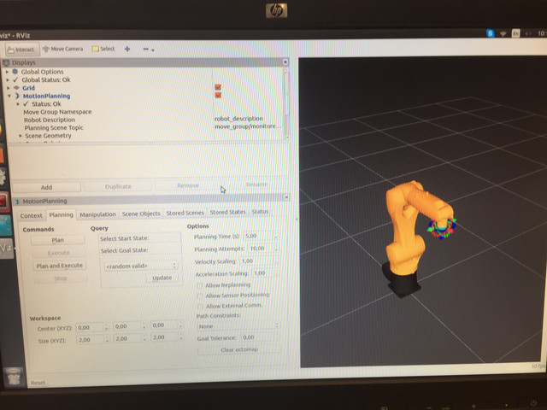Click the Duplicate display button
This screenshot has height=410, width=547.
click(118, 186)
